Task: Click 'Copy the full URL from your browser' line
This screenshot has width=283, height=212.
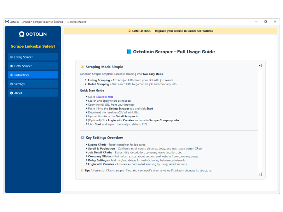Action: click(111, 105)
